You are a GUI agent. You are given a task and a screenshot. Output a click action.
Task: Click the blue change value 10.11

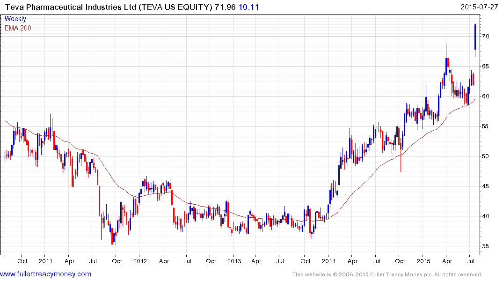point(248,7)
